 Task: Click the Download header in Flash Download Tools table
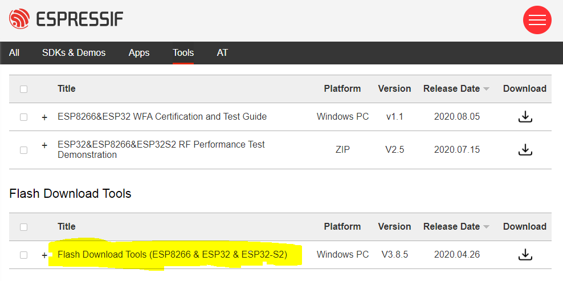point(525,227)
